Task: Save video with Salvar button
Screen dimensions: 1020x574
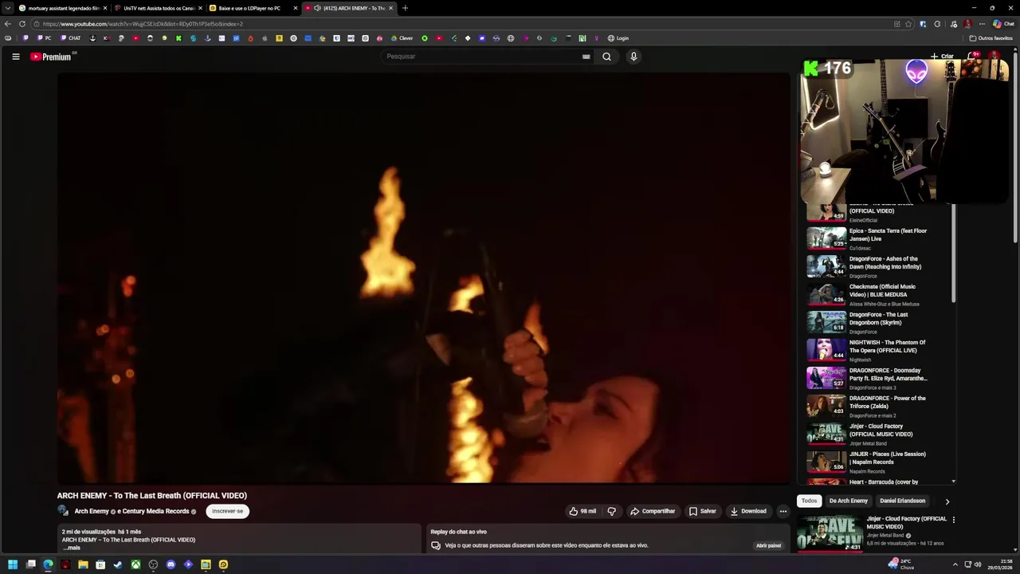Action: click(703, 511)
